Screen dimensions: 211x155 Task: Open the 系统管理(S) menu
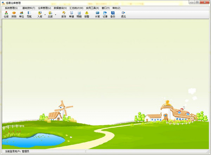(11, 8)
